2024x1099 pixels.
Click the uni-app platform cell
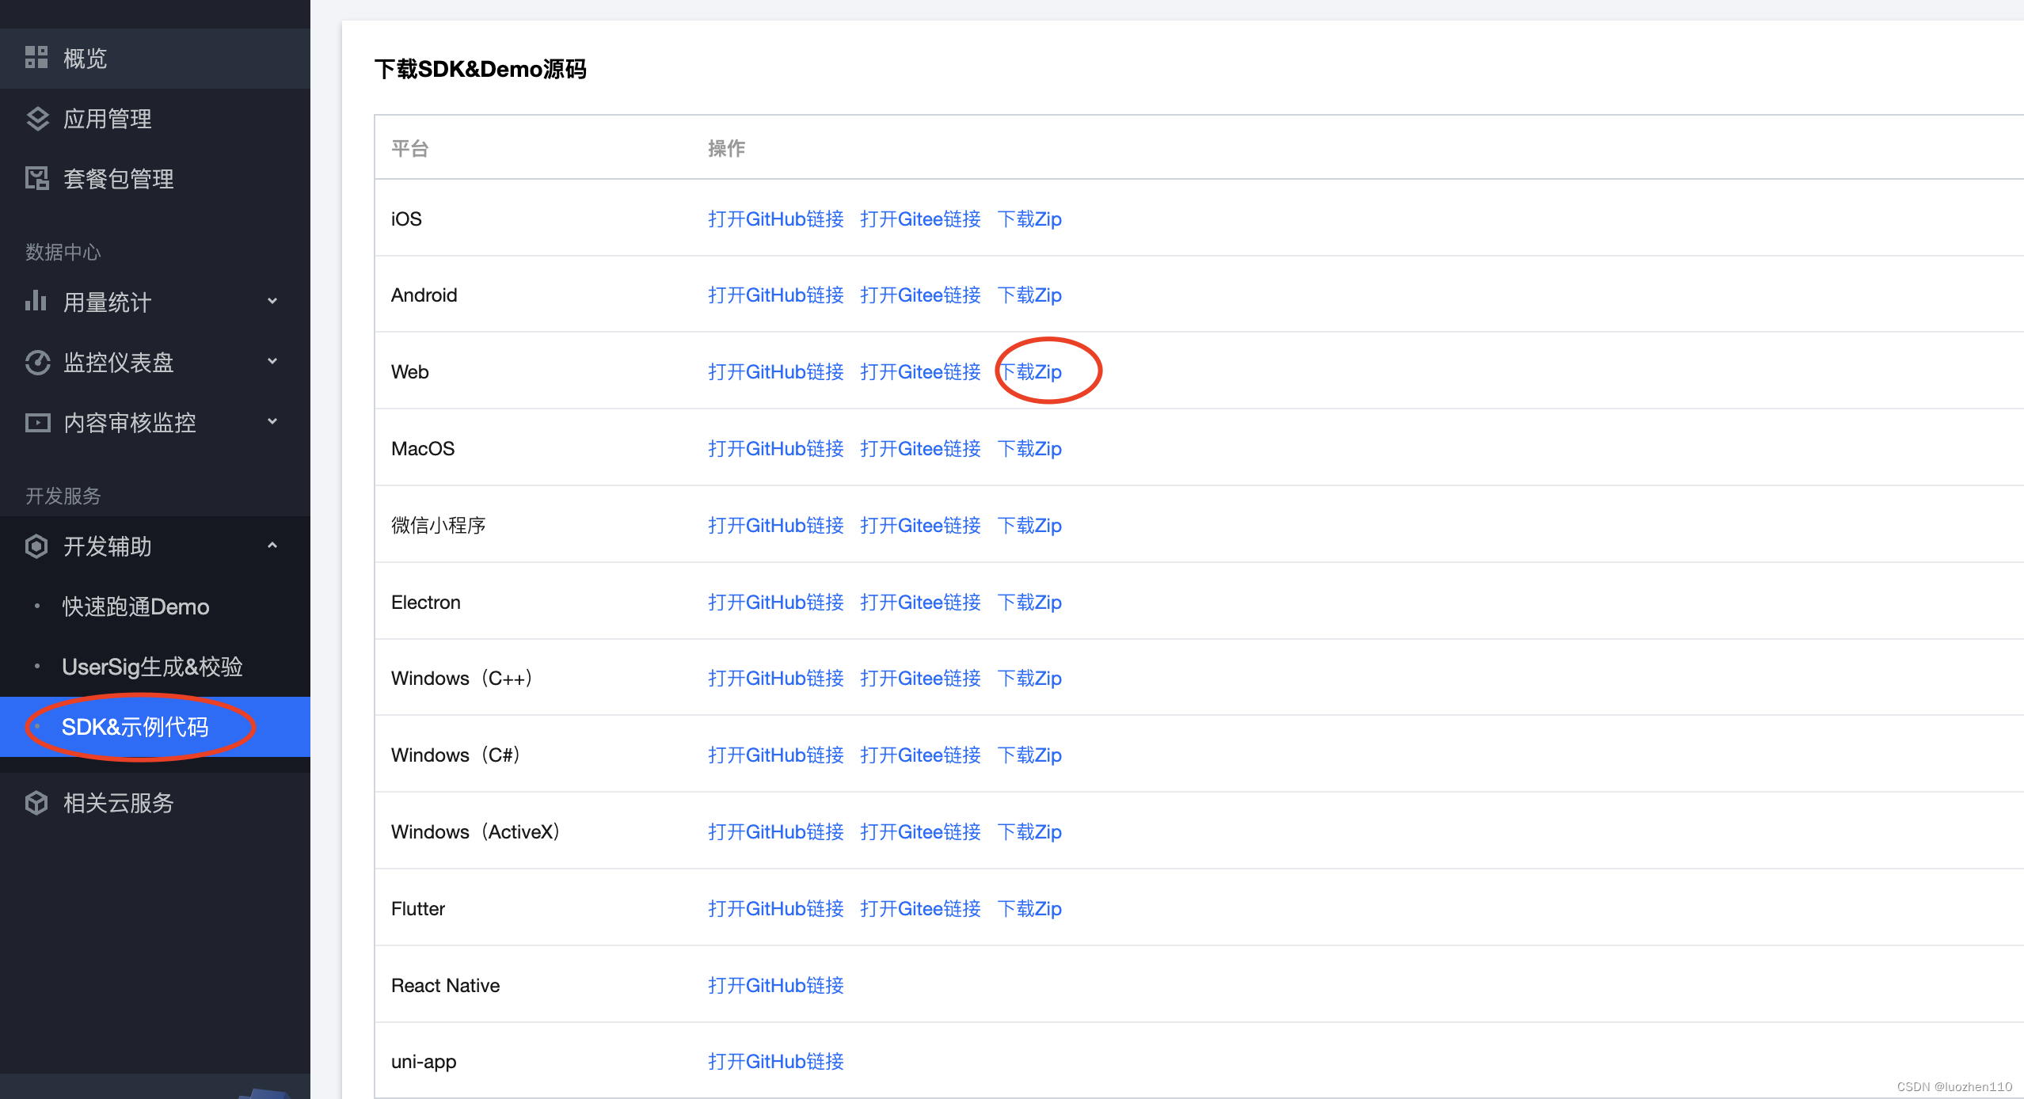(424, 1063)
